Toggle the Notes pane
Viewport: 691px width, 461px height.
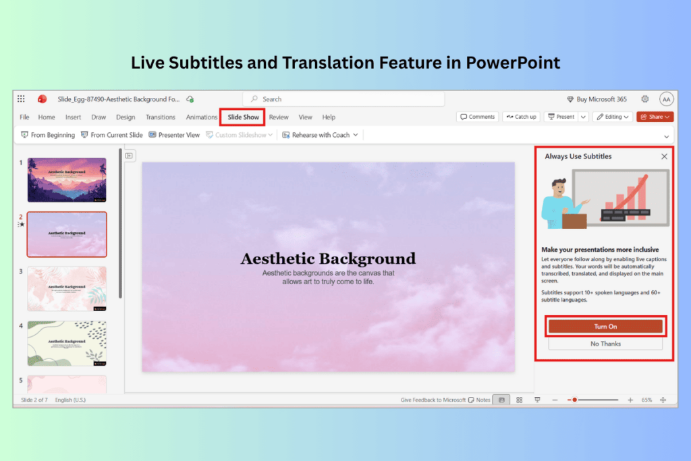coord(479,400)
